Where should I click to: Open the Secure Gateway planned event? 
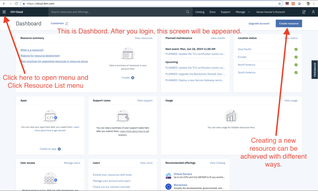(195, 80)
